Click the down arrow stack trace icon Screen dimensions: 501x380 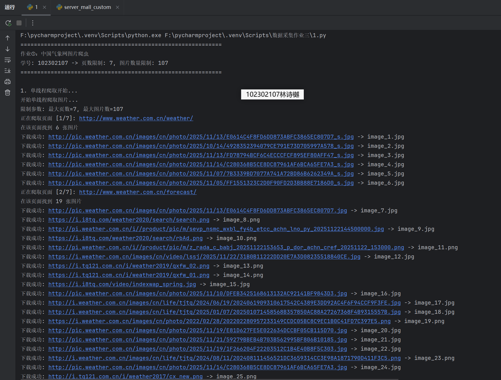pyautogui.click(x=8, y=49)
